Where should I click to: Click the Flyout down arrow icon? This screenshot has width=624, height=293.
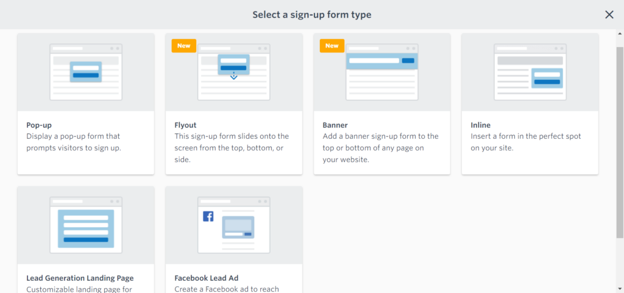(233, 76)
